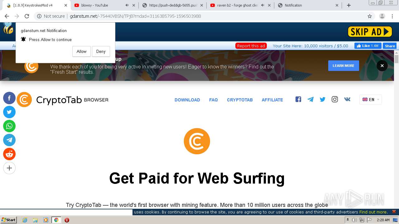The height and width of the screenshot is (224, 399).
Task: Switch to the raven b2 forge ghost tab
Action: [x=240, y=5]
